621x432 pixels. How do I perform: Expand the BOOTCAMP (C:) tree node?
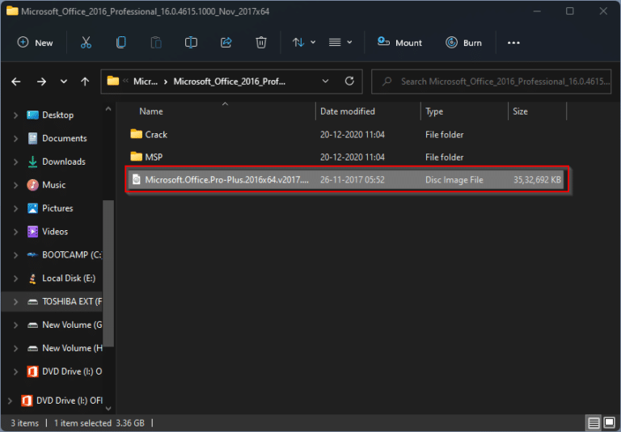pos(15,255)
